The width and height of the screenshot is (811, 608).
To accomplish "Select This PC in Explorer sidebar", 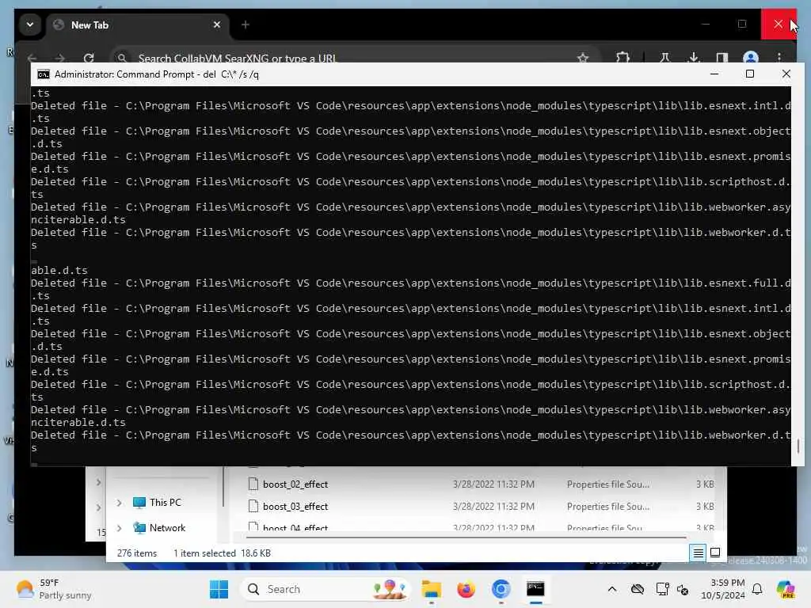I will tap(165, 503).
